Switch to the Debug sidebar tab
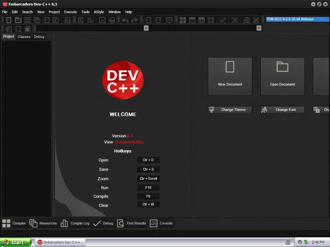 coord(39,37)
